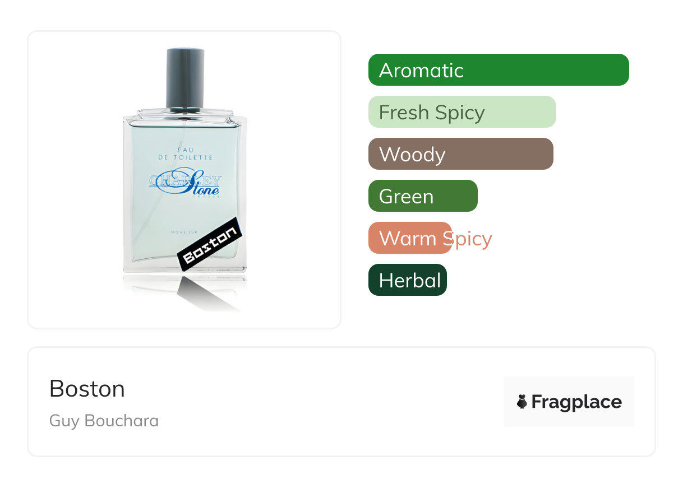The width and height of the screenshot is (683, 484).
Task: Click the dark gray bottle cap
Action: [x=185, y=78]
